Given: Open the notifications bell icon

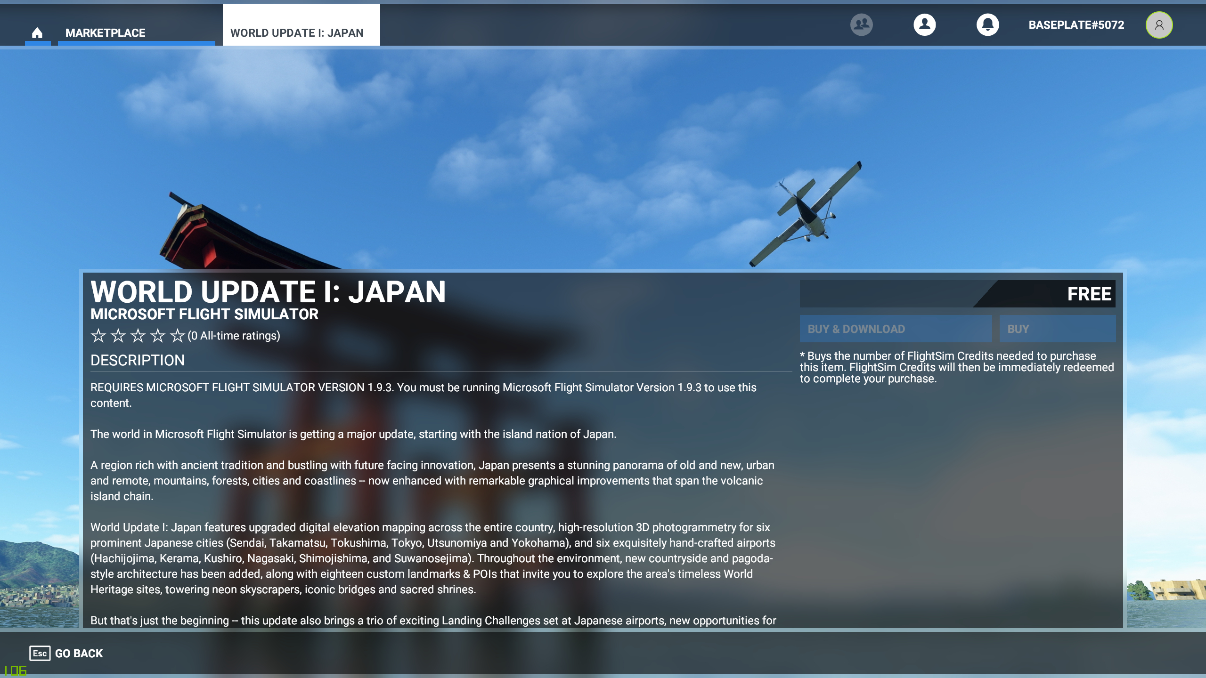Looking at the screenshot, I should 987,24.
